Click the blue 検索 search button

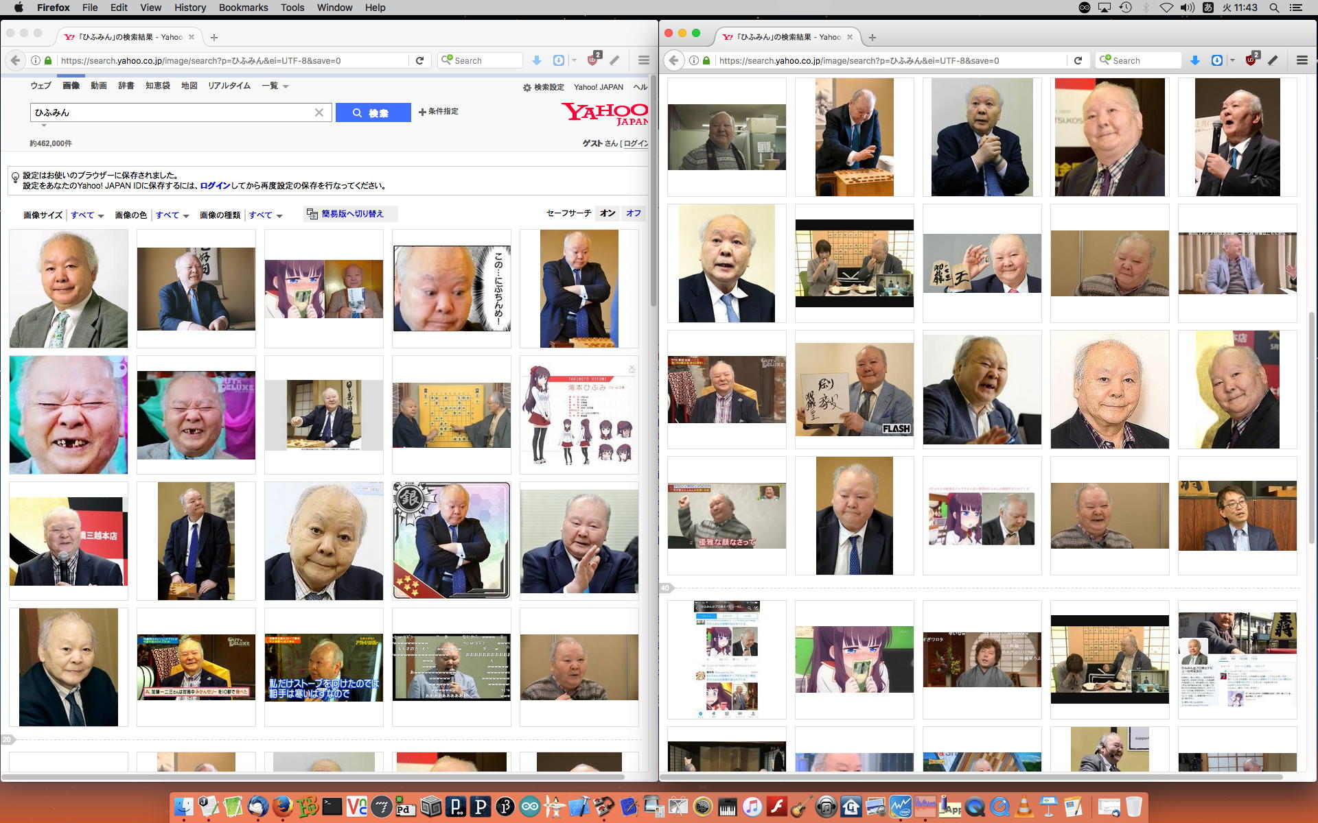point(373,112)
